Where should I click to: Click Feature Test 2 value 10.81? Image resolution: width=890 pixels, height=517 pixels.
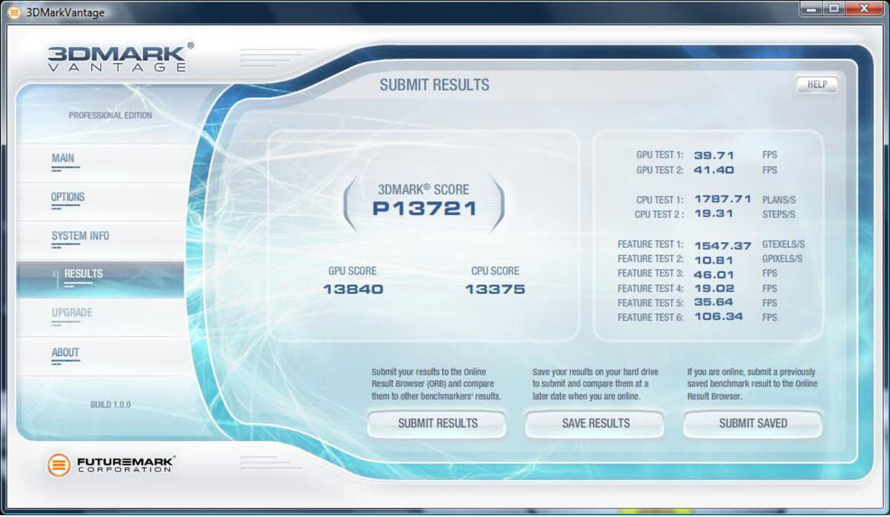714,260
